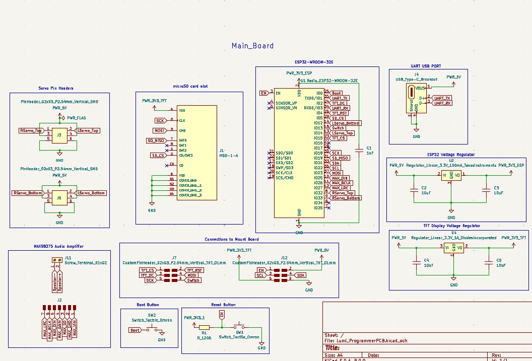Click capacitor C5 10uF
Image resolution: width=532 pixels, height=361 pixels.
[x=489, y=262]
